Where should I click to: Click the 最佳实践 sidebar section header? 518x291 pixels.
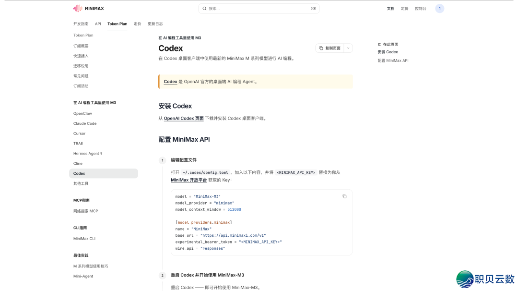tap(81, 255)
